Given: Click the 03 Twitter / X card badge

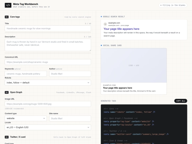Looking at the screenshot, I should tap(7, 137).
